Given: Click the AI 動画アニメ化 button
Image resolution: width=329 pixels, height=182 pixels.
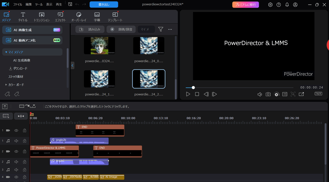Looking at the screenshot, I should tap(32, 40).
